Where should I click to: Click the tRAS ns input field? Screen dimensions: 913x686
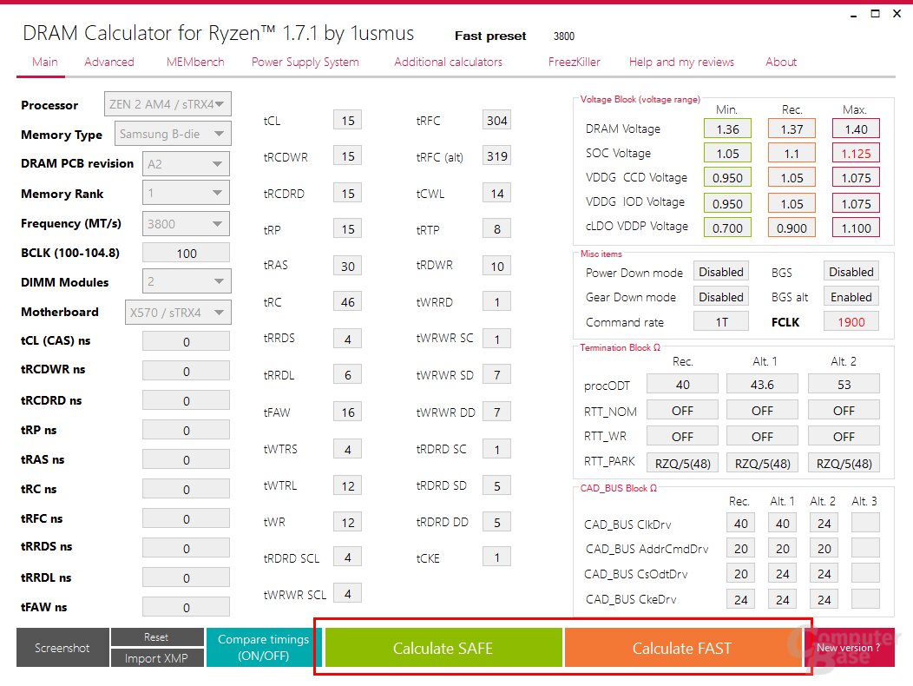pos(187,460)
